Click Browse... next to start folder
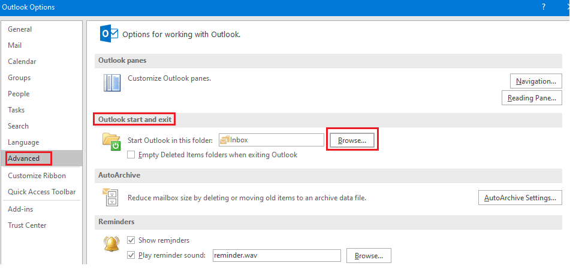 [x=352, y=140]
